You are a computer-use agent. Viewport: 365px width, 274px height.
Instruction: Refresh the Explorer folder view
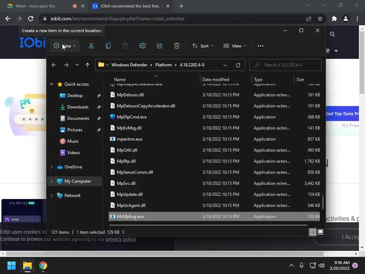click(238, 65)
